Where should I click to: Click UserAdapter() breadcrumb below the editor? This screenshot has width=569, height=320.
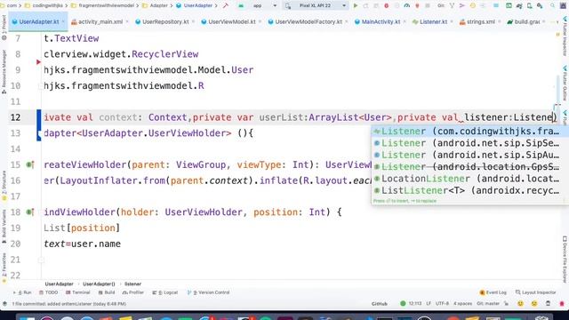(x=99, y=284)
